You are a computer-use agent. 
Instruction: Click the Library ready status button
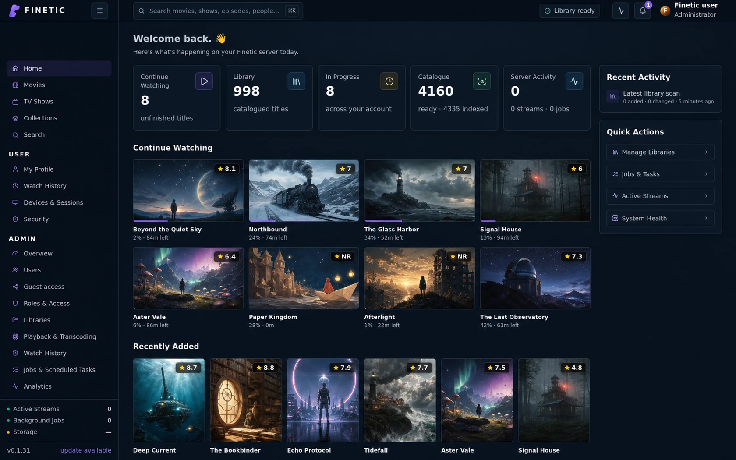click(x=570, y=11)
